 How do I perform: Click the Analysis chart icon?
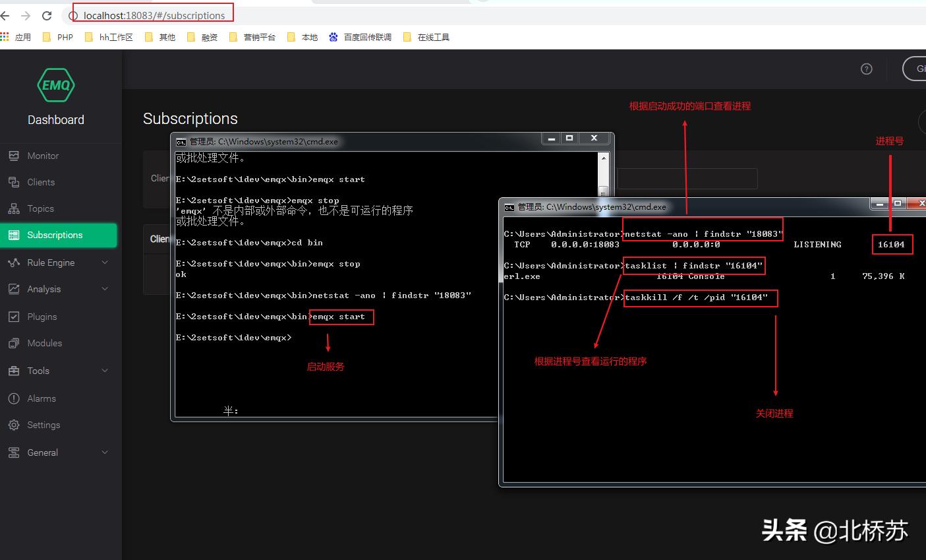(14, 289)
